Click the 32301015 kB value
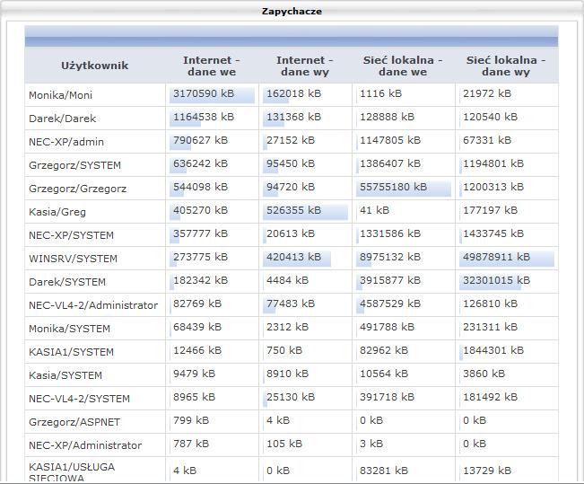584x484 pixels. [496, 281]
